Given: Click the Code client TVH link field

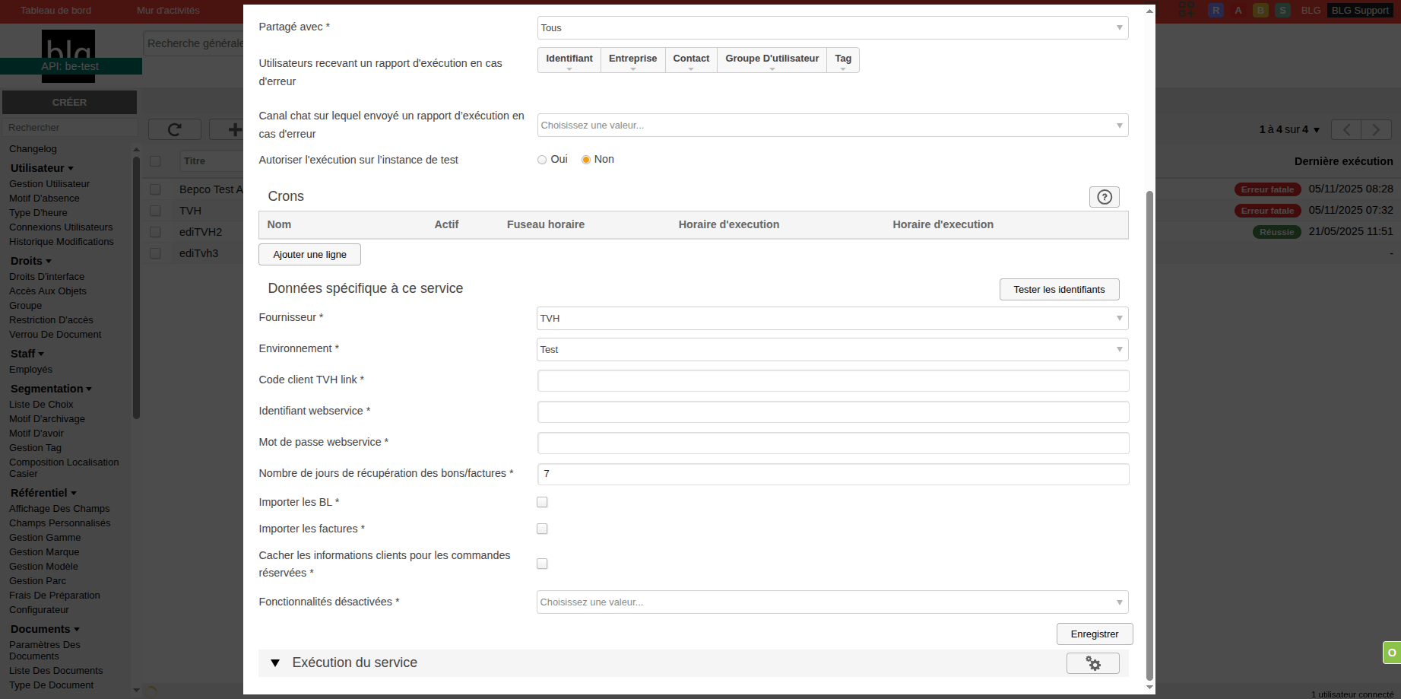Looking at the screenshot, I should (x=832, y=381).
